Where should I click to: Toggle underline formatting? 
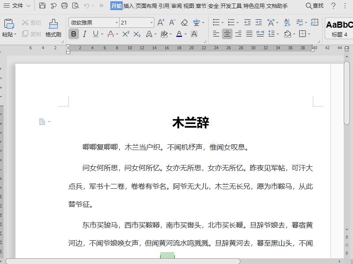pyautogui.click(x=95, y=33)
